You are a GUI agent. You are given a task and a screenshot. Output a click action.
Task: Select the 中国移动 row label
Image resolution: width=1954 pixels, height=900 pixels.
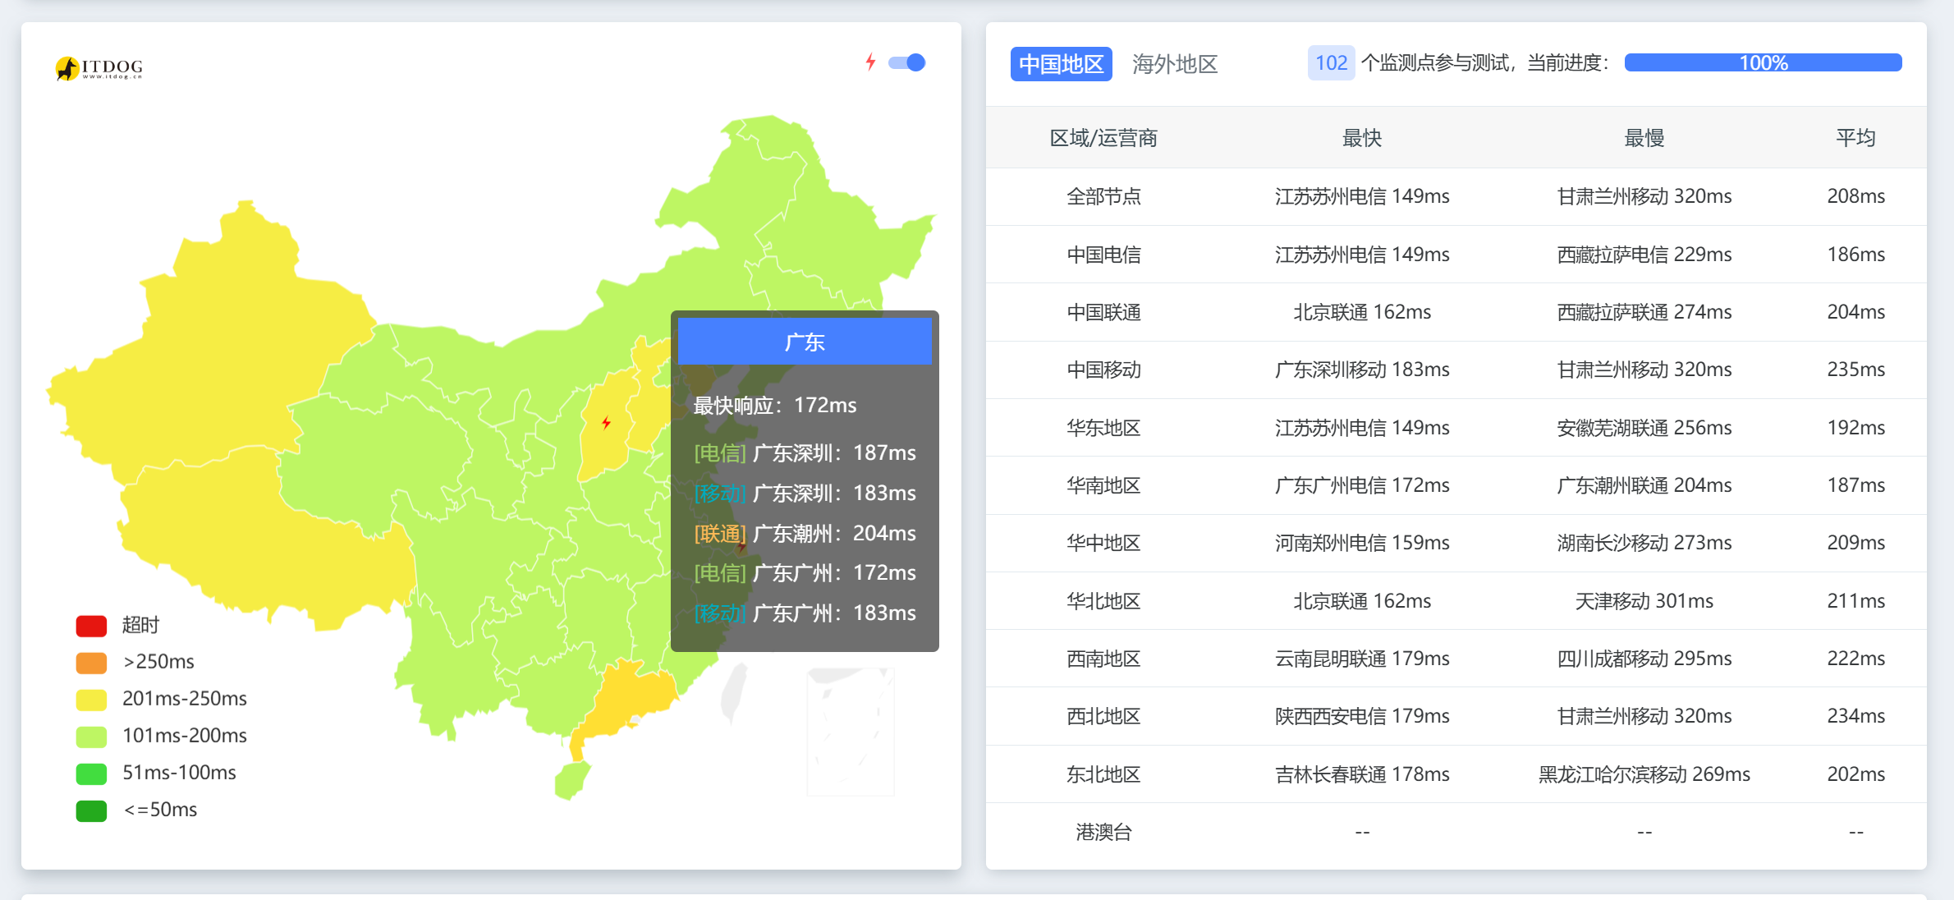pyautogui.click(x=1103, y=370)
